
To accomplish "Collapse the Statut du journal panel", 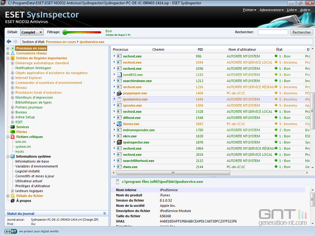I will click(x=105, y=213).
